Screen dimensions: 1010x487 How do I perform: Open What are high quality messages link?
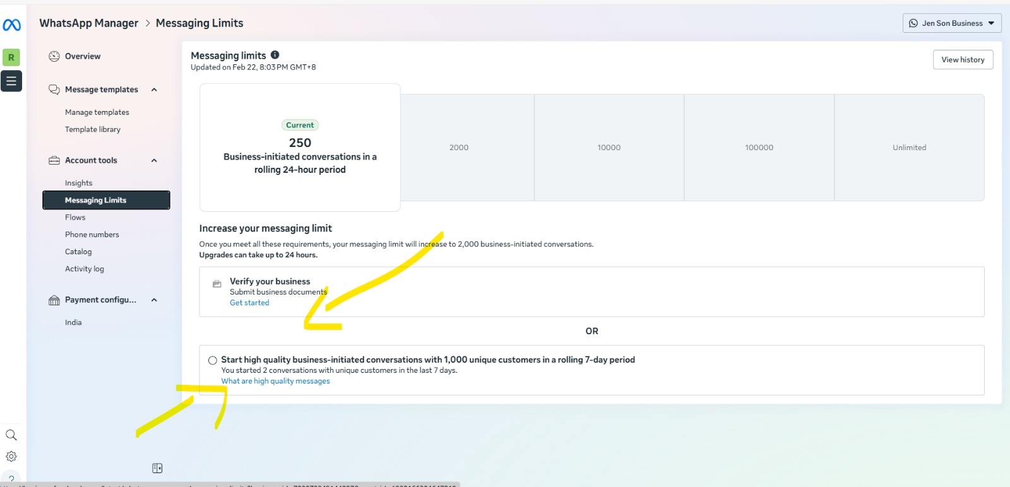click(275, 381)
